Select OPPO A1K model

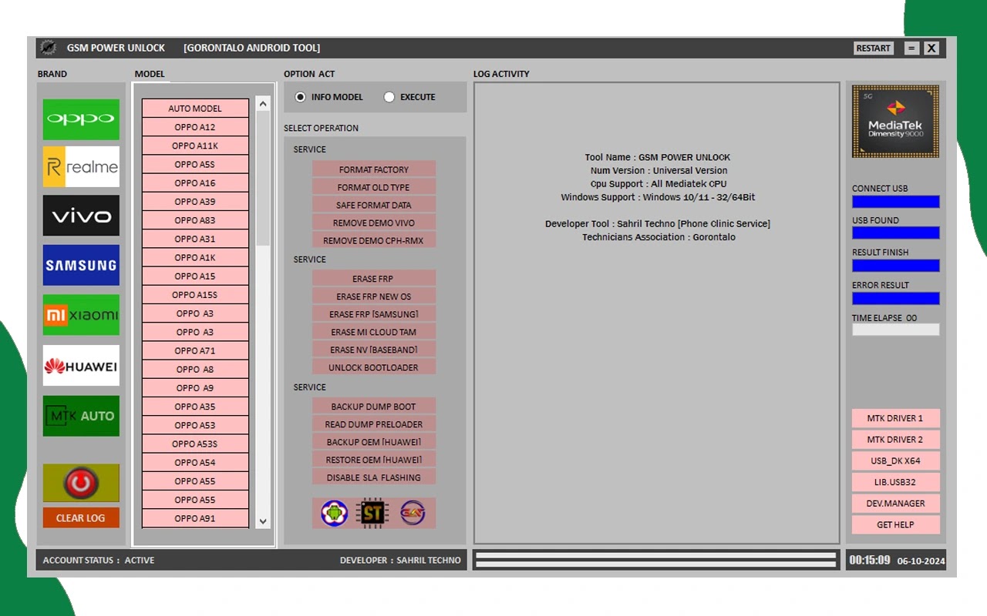click(195, 257)
